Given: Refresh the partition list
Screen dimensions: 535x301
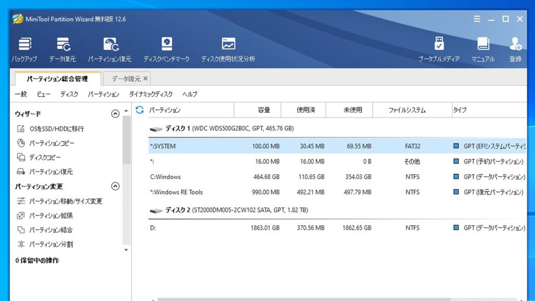Looking at the screenshot, I should pyautogui.click(x=139, y=110).
